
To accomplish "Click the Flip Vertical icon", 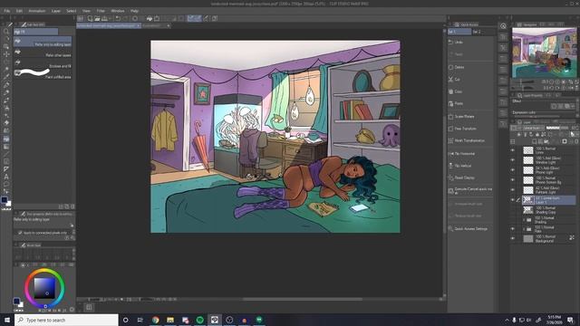I will click(450, 166).
